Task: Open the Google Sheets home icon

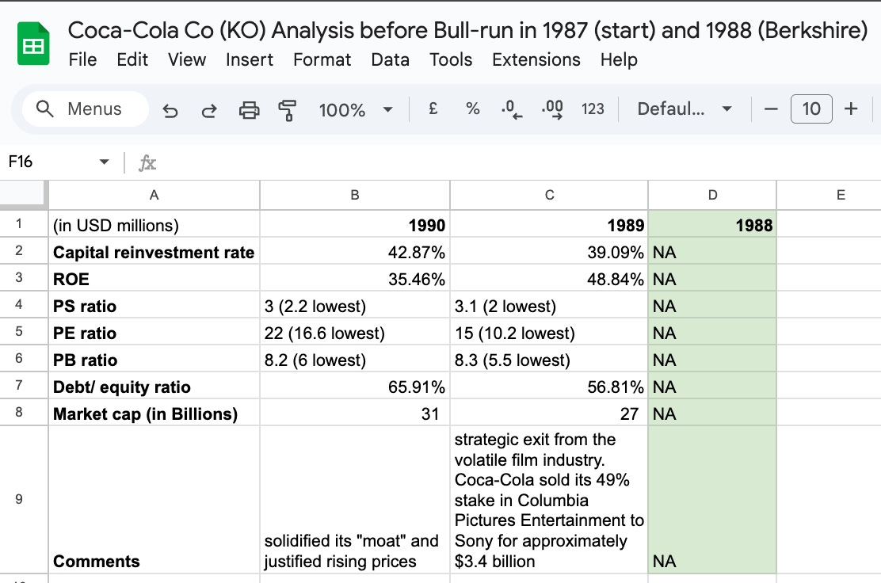Action: pyautogui.click(x=33, y=44)
